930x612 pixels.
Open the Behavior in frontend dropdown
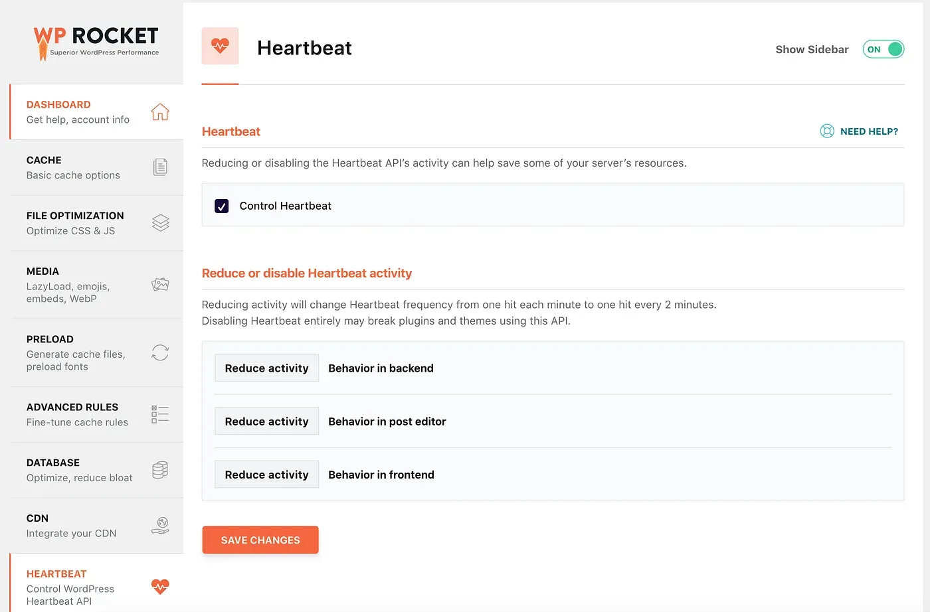(266, 475)
